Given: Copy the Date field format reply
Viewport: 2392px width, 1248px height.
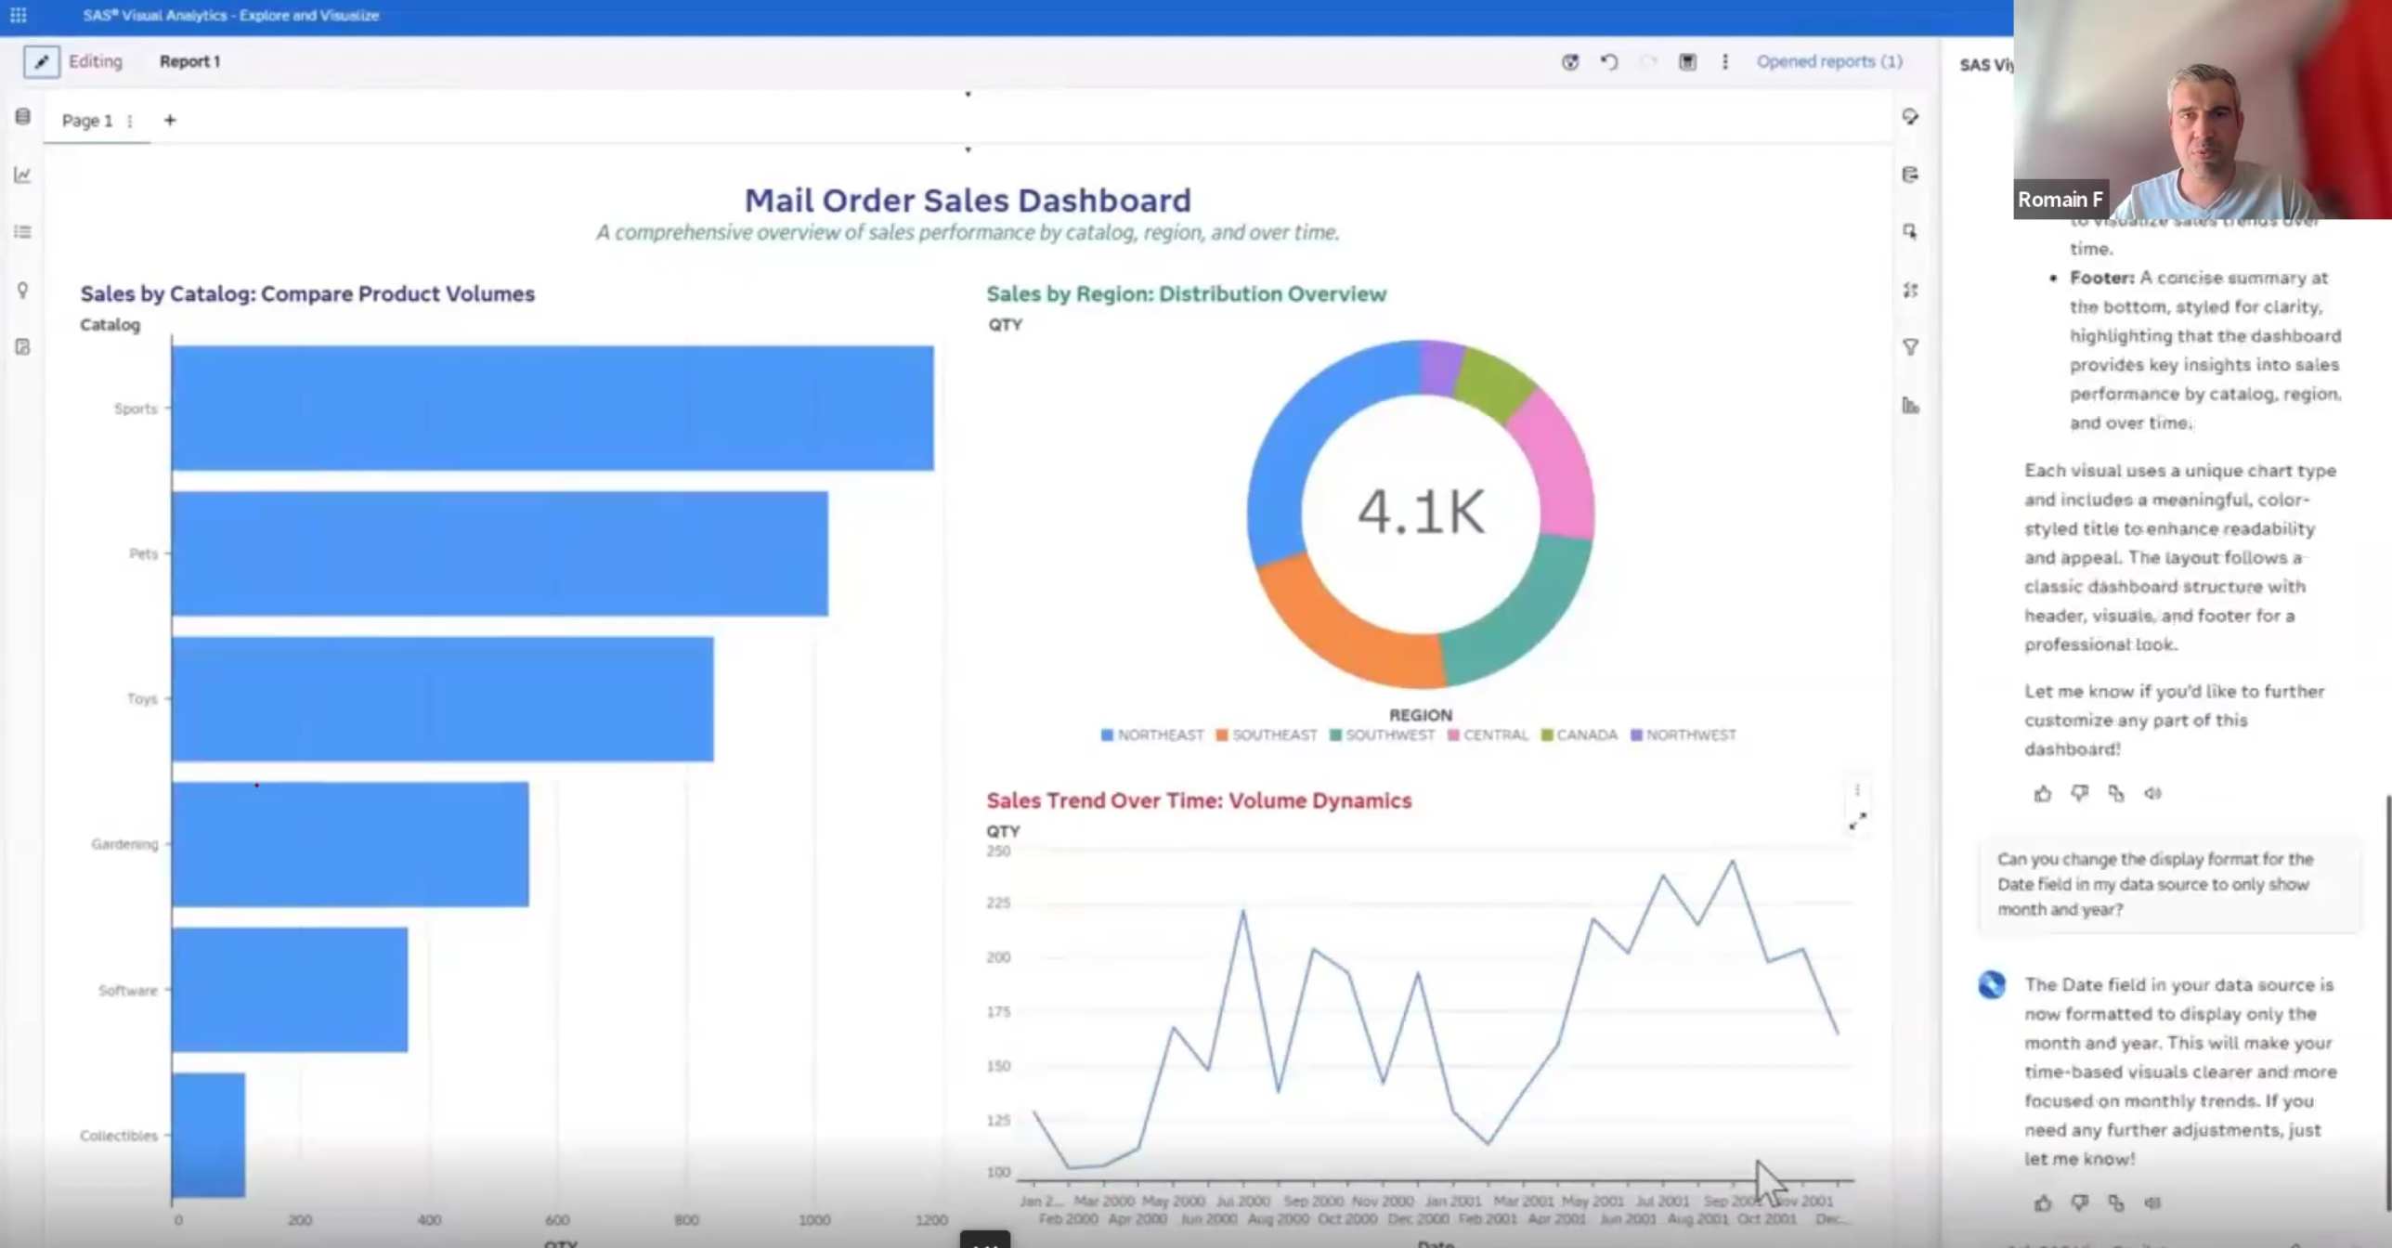Looking at the screenshot, I should [2115, 1203].
